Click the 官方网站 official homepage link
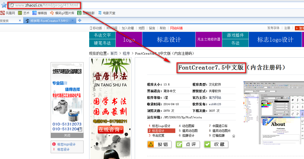Viewport: 304px width, 159px height. coord(215,98)
